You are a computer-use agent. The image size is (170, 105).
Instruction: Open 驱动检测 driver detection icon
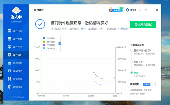[x=10, y=71]
